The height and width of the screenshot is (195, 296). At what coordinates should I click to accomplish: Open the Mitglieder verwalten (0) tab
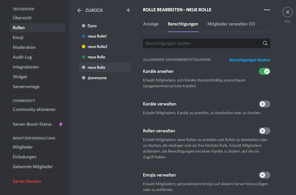pyautogui.click(x=231, y=24)
